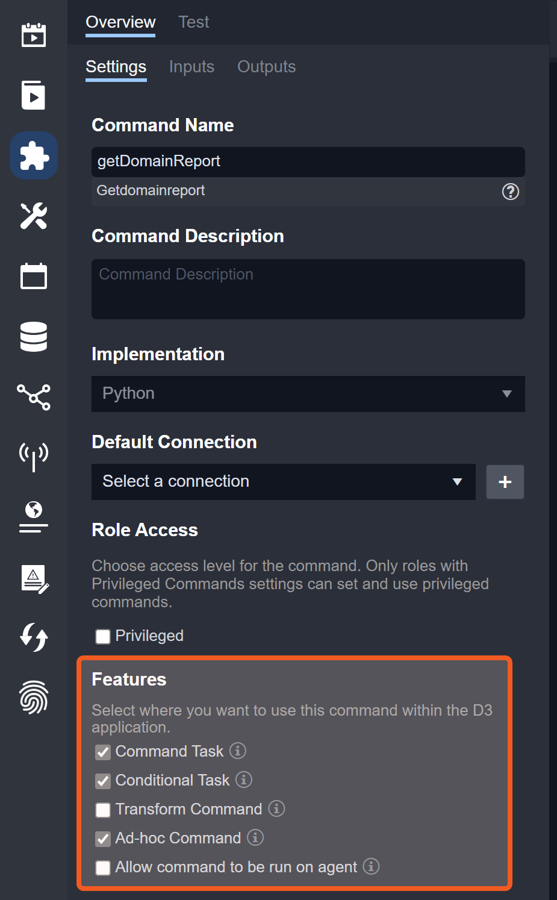Check Allow command to be run on agent

[103, 867]
